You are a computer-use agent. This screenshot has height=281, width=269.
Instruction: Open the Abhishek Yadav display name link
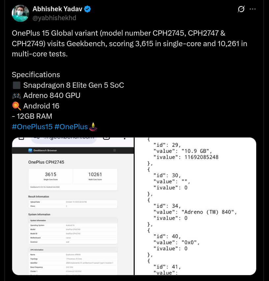(57, 9)
